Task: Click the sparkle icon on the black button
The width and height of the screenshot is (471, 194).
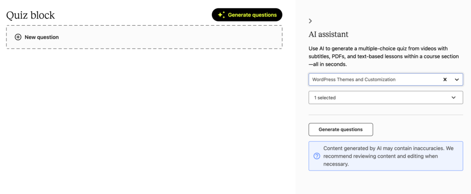Action: (x=221, y=15)
